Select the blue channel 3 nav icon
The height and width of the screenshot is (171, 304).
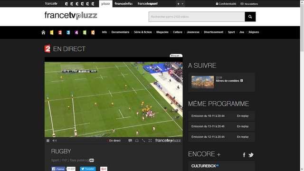tap(68, 32)
